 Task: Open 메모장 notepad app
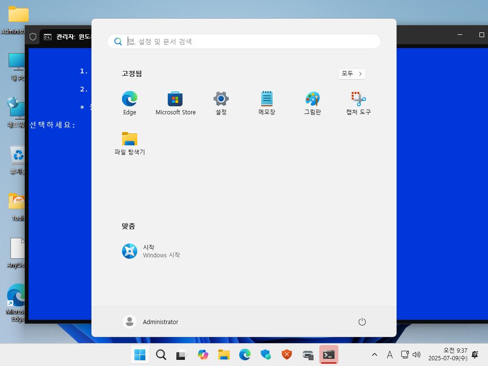267,103
